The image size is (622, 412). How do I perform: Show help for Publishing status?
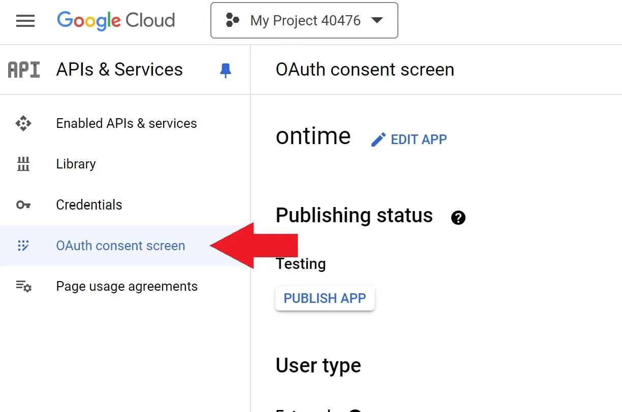coord(458,218)
